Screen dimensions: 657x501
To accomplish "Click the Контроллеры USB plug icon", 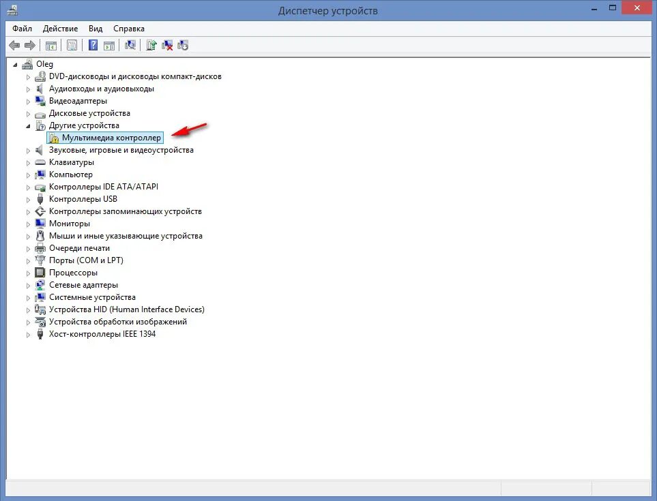I will pyautogui.click(x=40, y=199).
